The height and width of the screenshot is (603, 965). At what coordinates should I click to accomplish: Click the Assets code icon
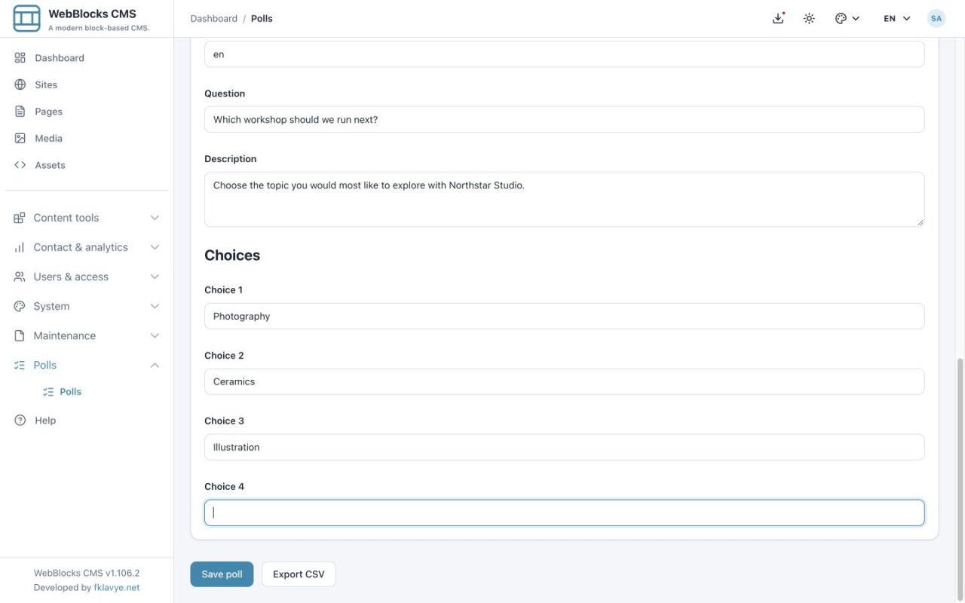tap(20, 165)
